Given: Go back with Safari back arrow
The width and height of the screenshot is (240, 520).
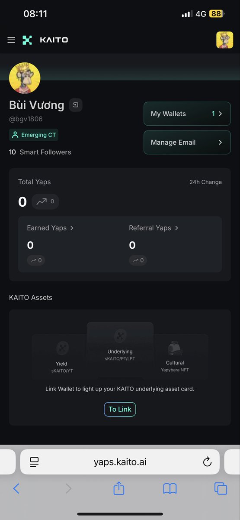Looking at the screenshot, I should (x=16, y=489).
